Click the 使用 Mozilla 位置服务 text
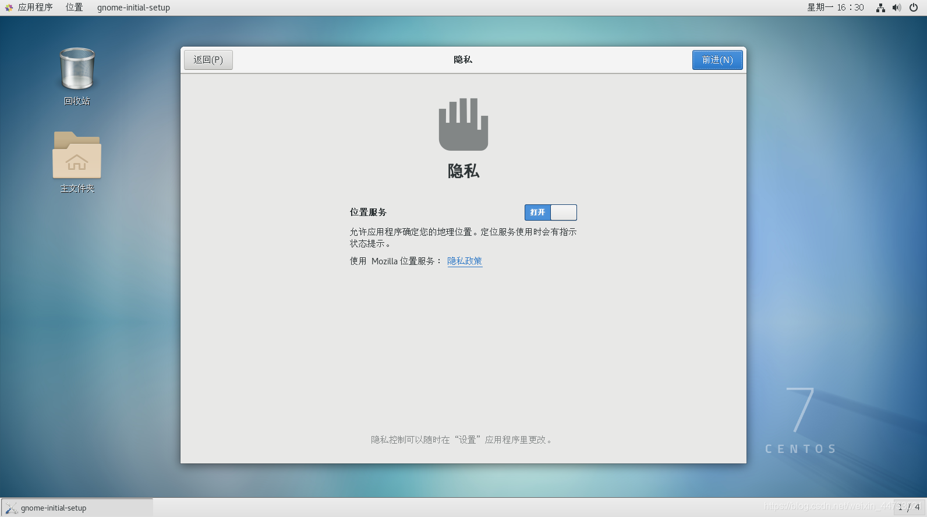This screenshot has height=517, width=927. click(x=396, y=261)
